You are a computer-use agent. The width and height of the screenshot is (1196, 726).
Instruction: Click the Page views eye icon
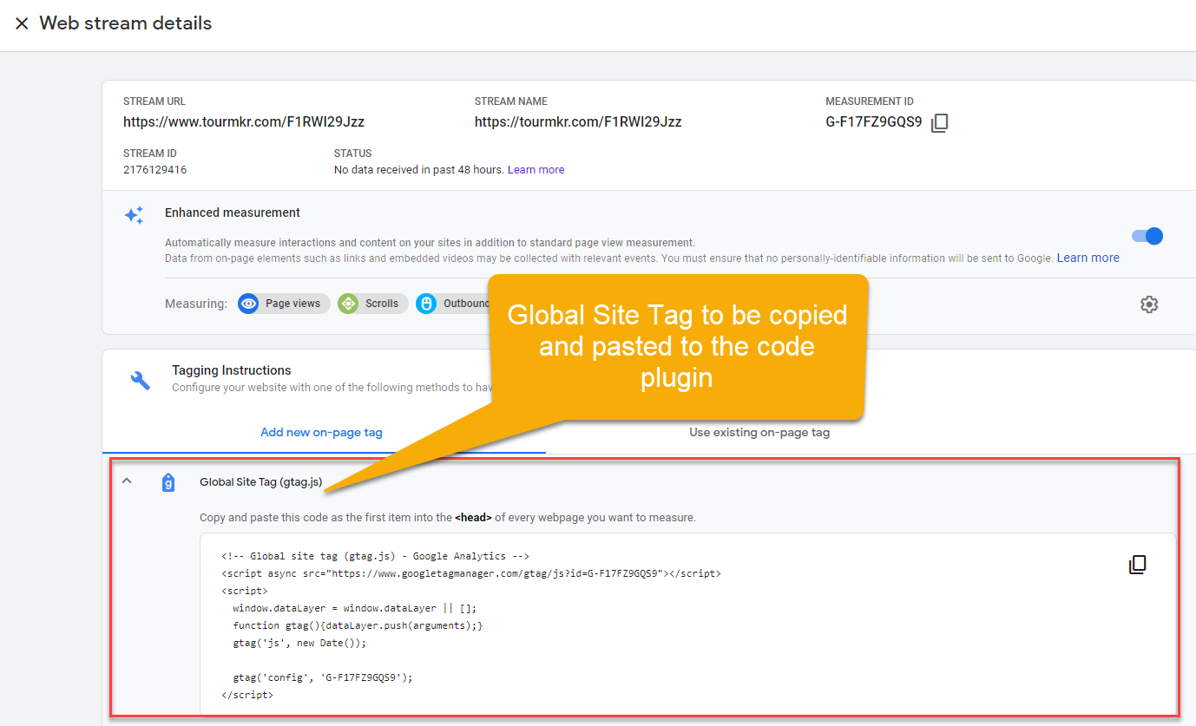(x=248, y=304)
